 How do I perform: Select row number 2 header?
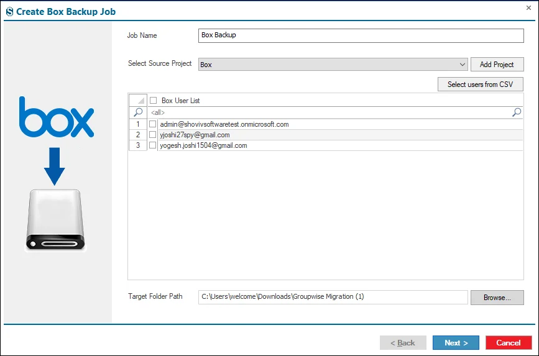(138, 135)
